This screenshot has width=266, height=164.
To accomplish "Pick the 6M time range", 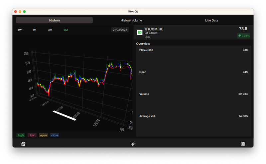I will tap(66, 30).
